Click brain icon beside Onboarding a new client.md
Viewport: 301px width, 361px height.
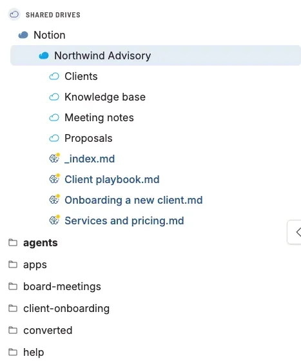(55, 199)
